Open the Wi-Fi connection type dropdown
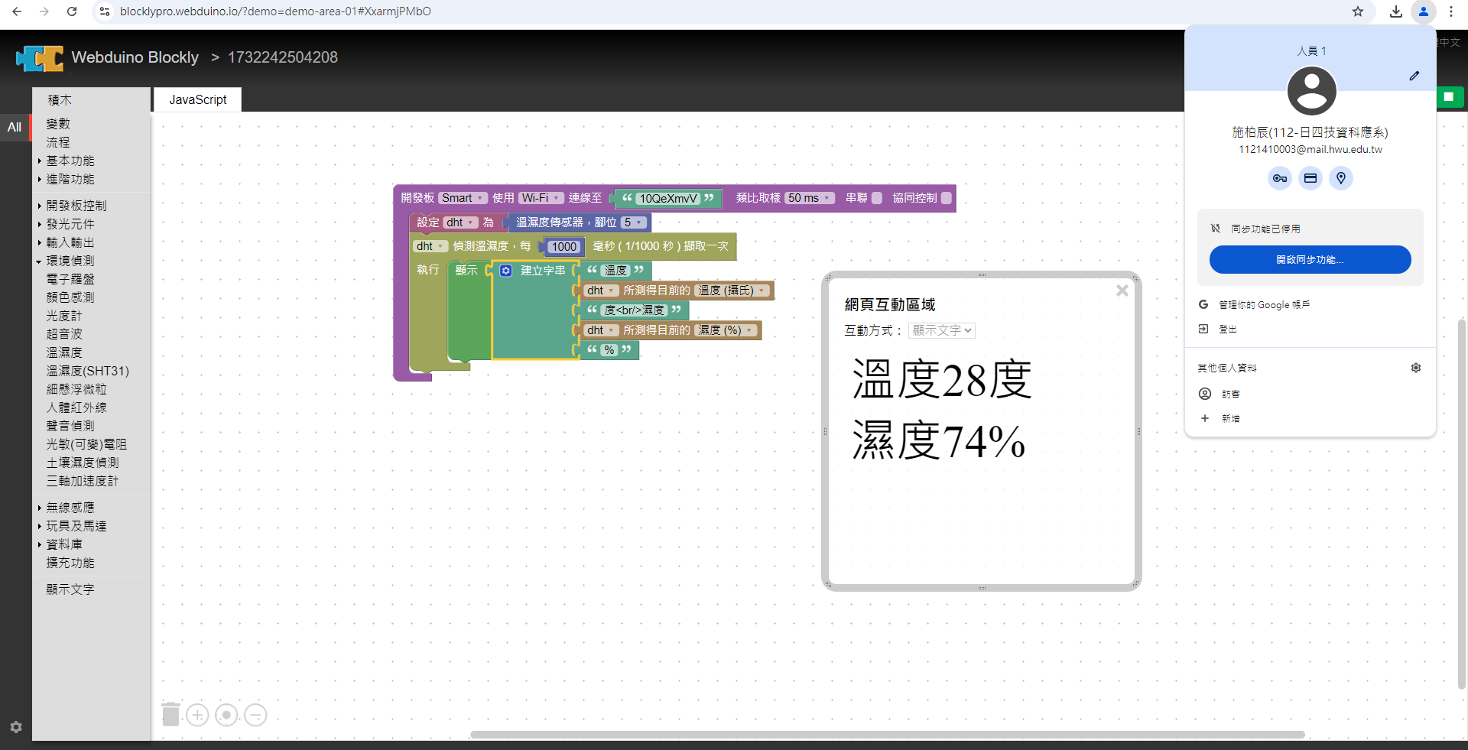1468x750 pixels. [541, 198]
